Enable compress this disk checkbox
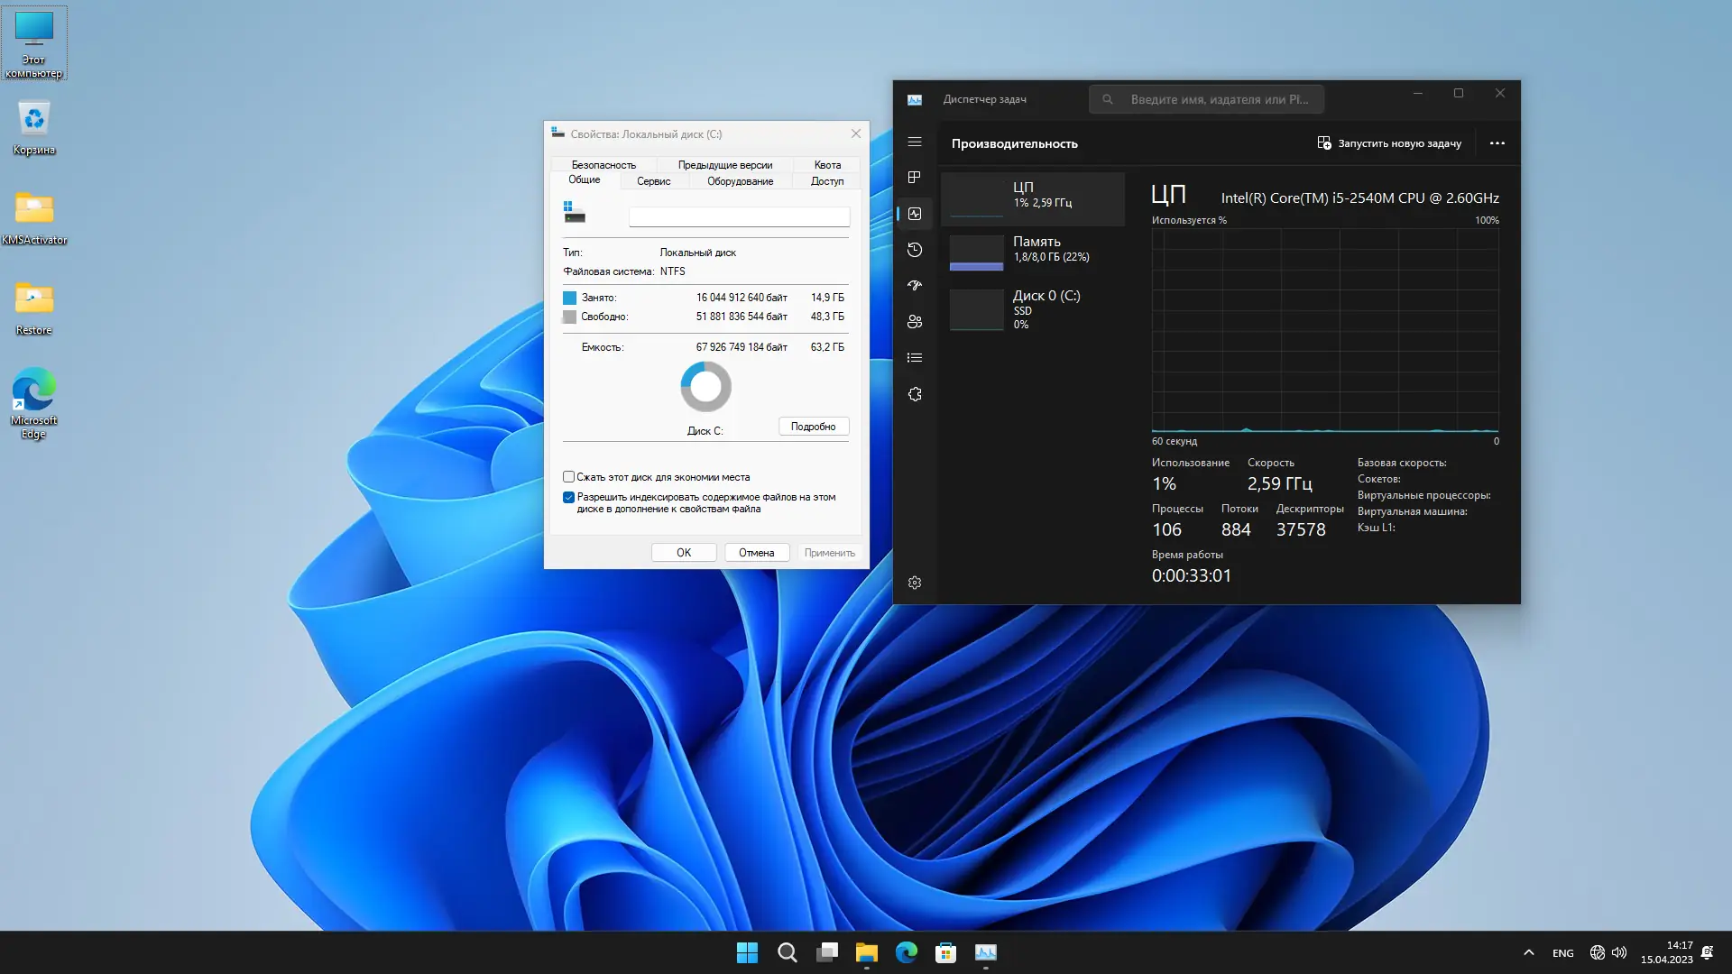The height and width of the screenshot is (974, 1732). coord(568,477)
